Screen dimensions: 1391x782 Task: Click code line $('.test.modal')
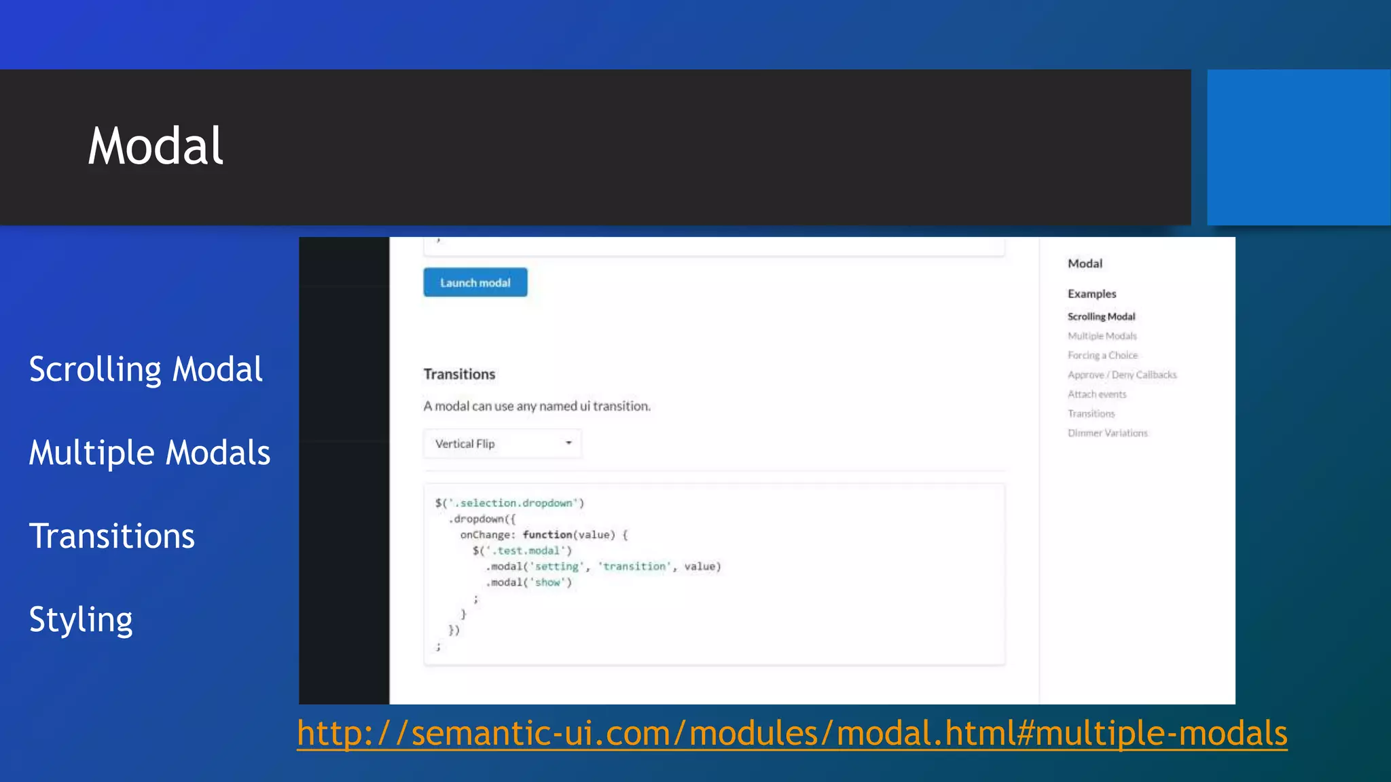[522, 551]
